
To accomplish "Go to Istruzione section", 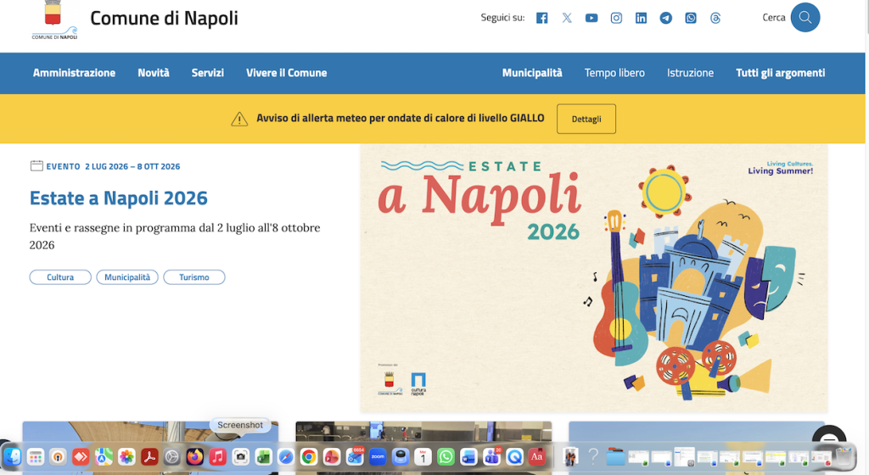I will (691, 73).
